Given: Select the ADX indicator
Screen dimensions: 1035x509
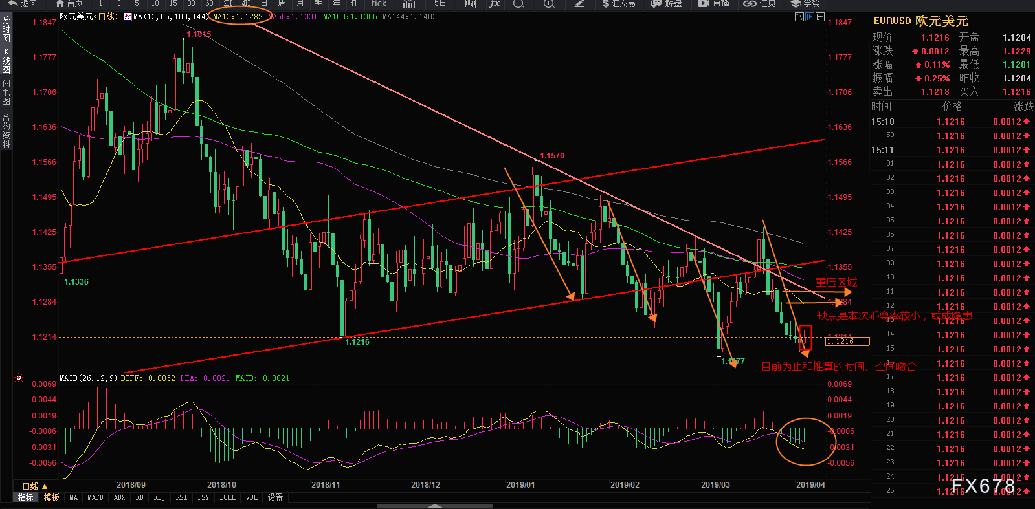Looking at the screenshot, I should coord(119,497).
